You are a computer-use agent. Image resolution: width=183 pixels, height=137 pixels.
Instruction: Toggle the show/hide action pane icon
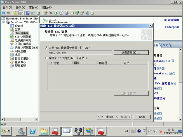[33, 13]
